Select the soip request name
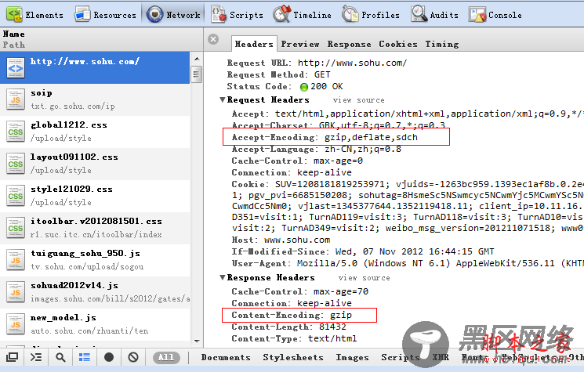Screen dimensions: 584x372 click(x=42, y=93)
